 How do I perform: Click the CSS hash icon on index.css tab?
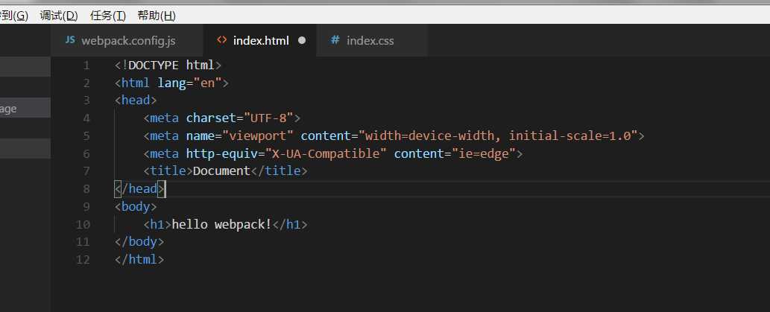335,39
